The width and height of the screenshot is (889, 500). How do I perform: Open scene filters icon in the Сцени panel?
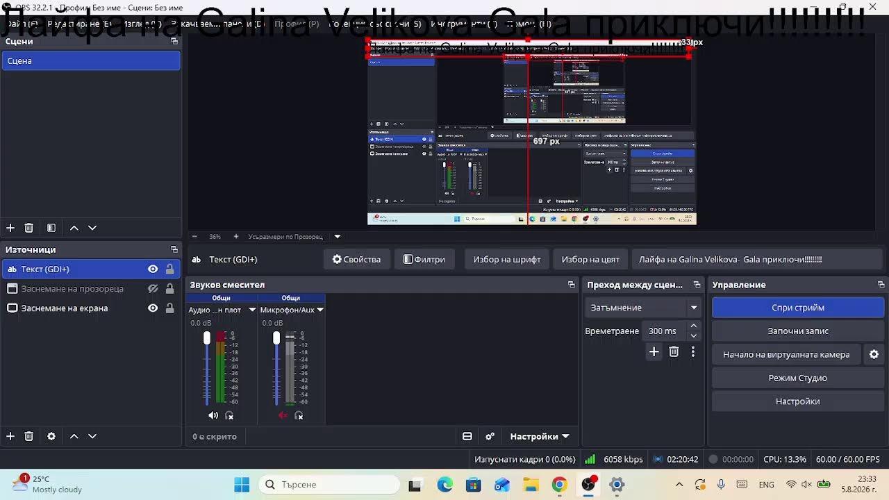[x=51, y=228]
